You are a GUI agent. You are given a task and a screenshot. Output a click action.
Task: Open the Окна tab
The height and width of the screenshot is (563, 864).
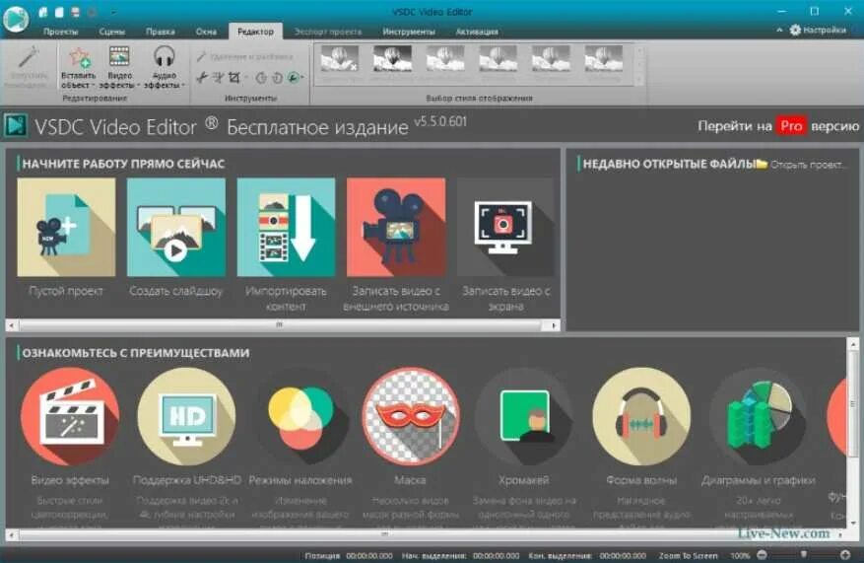(206, 32)
